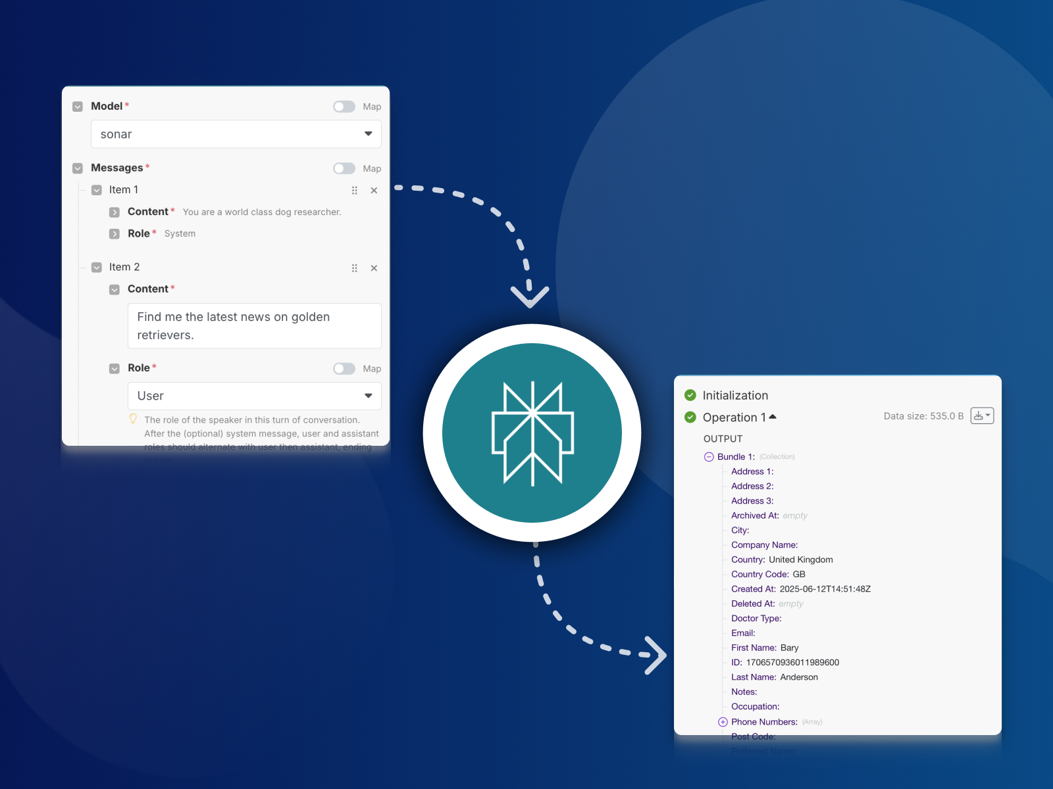The width and height of the screenshot is (1053, 789).
Task: Click the golden retrievers Content text field
Action: point(254,326)
